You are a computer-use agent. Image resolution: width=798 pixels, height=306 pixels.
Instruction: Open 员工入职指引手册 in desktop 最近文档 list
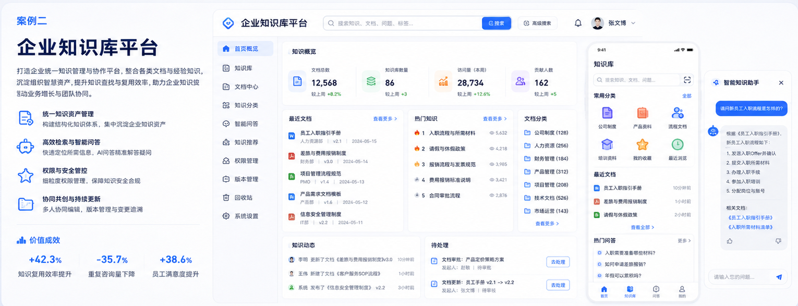click(320, 133)
